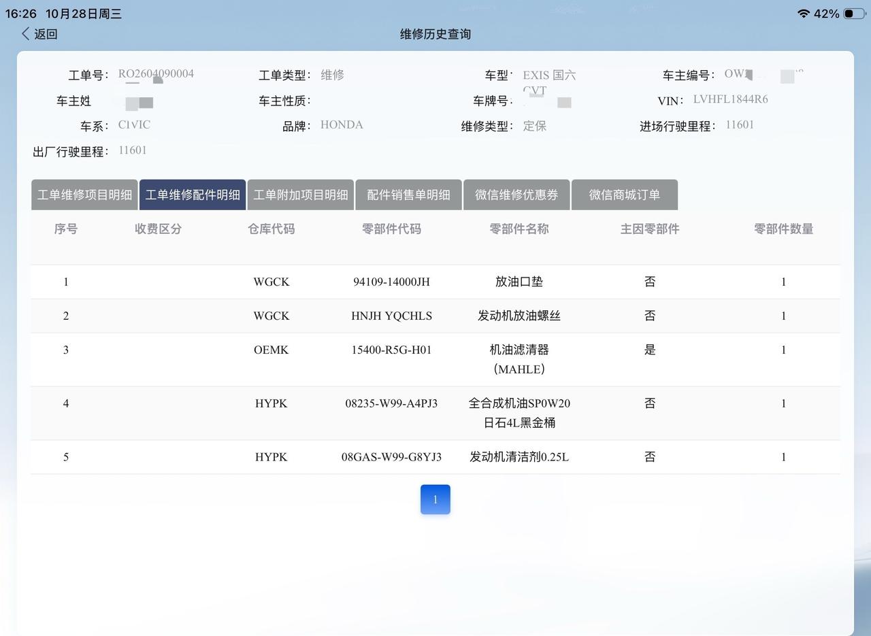This screenshot has width=871, height=636.
Task: Click the 收费区分 column header
Action: tap(159, 229)
